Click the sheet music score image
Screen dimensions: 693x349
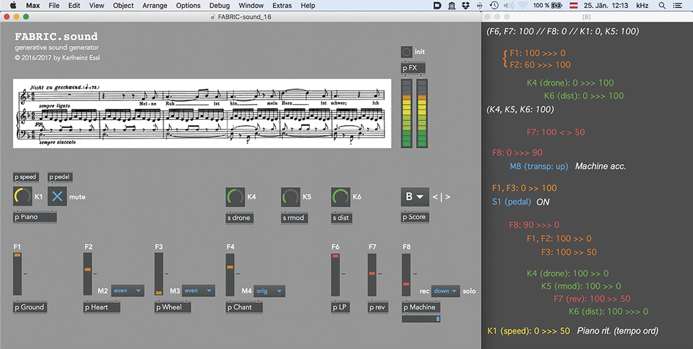[202, 114]
